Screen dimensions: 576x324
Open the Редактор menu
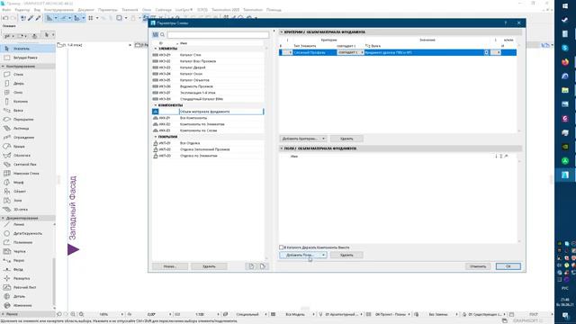point(22,10)
